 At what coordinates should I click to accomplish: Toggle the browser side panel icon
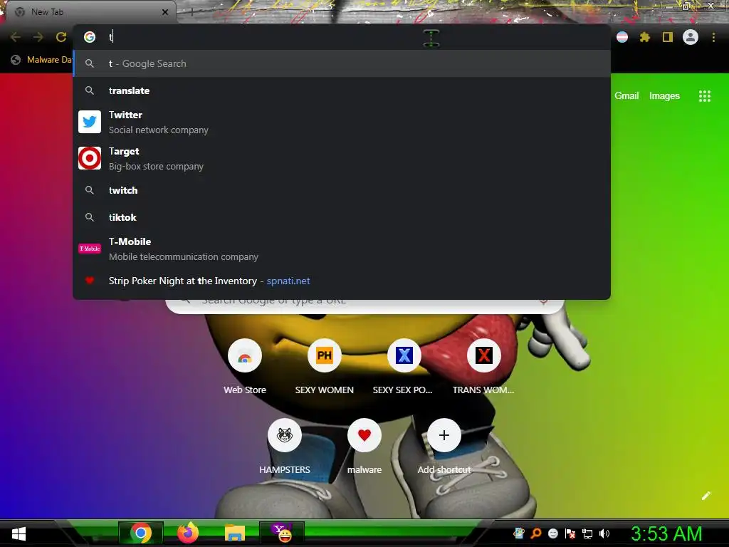[x=668, y=37]
